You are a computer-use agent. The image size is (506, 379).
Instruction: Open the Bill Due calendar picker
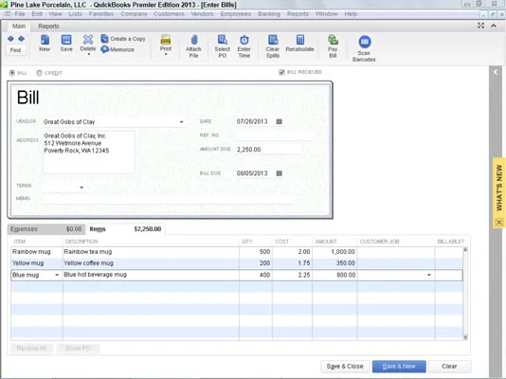click(x=280, y=173)
